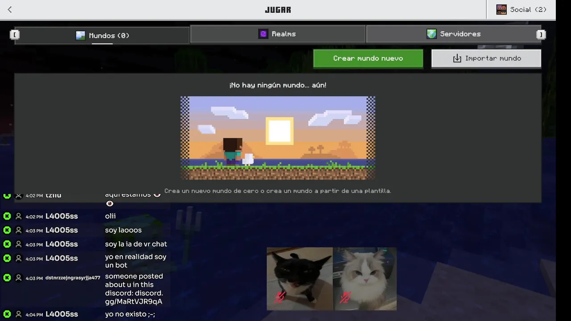Click chat message 'yo no existo ;-;'

coord(130,314)
